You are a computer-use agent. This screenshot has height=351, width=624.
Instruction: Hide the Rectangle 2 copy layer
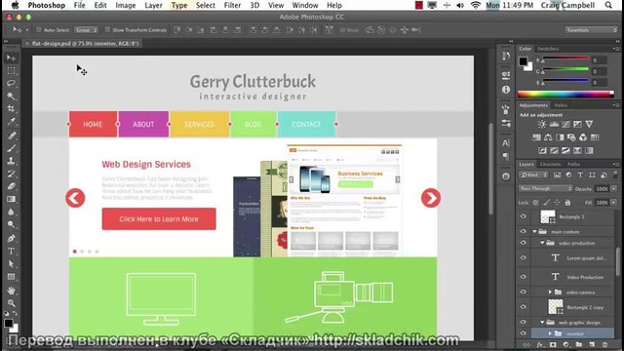[x=523, y=307]
